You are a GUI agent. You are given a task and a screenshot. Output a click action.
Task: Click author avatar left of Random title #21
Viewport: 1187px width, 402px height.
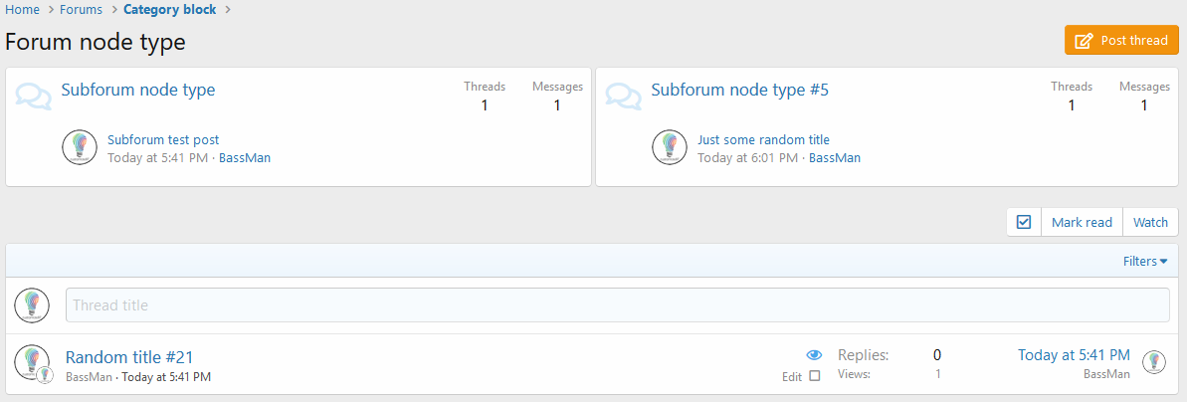(32, 362)
